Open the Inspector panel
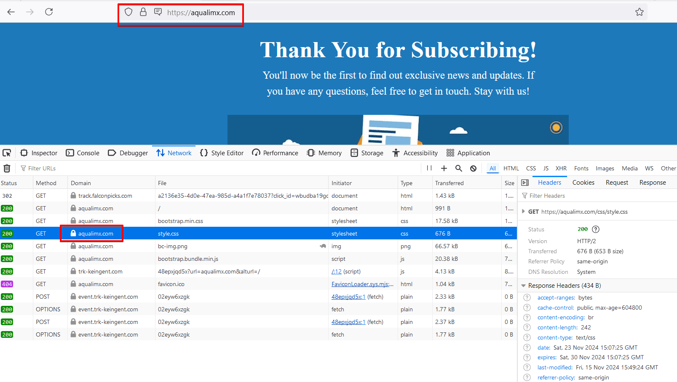 [39, 153]
